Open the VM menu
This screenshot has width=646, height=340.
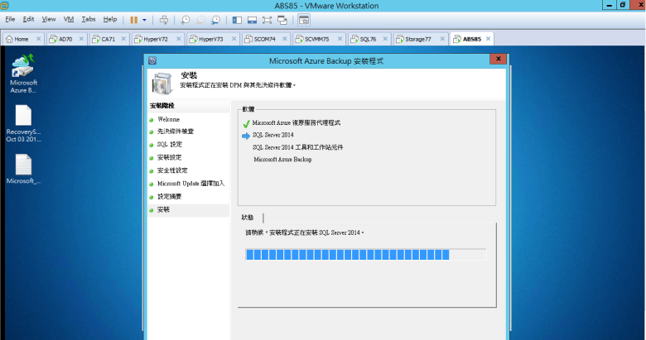tap(69, 19)
